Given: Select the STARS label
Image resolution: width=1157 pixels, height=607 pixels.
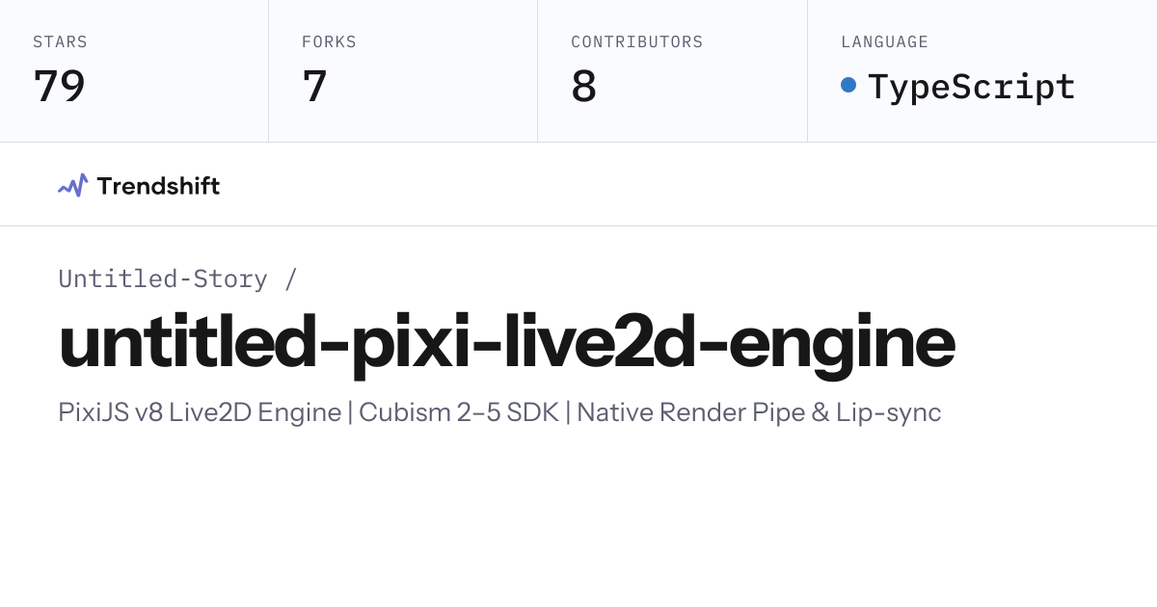Looking at the screenshot, I should pos(60,42).
